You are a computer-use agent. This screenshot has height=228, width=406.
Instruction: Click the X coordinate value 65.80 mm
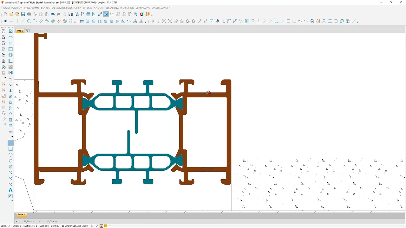tap(29, 222)
